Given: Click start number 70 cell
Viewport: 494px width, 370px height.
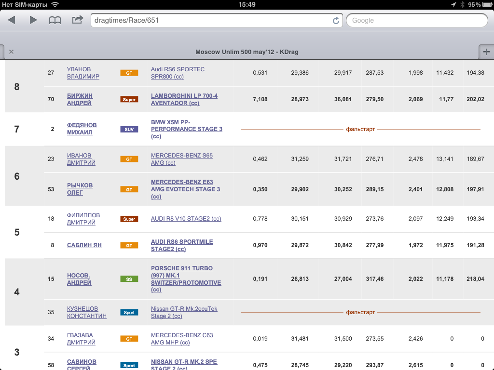Looking at the screenshot, I should pyautogui.click(x=51, y=99).
